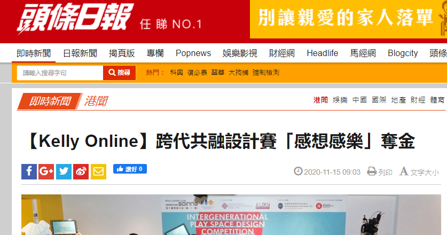447x235 pixels.
Task: Select 娛樂影視 in navigation bar
Action: click(240, 53)
